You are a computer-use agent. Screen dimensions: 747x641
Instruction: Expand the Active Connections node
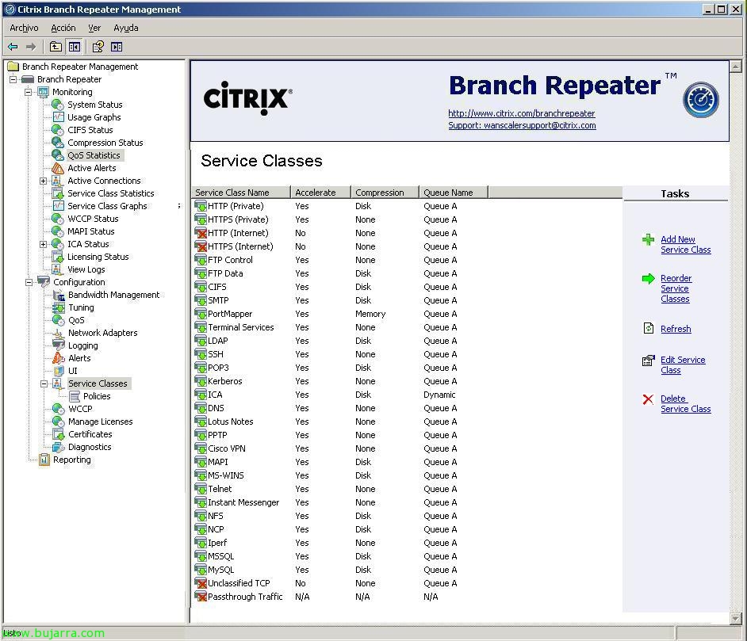[44, 181]
